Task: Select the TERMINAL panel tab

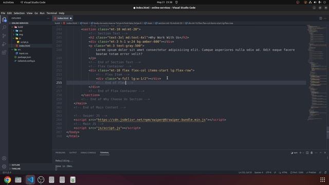Action: (x=104, y=153)
